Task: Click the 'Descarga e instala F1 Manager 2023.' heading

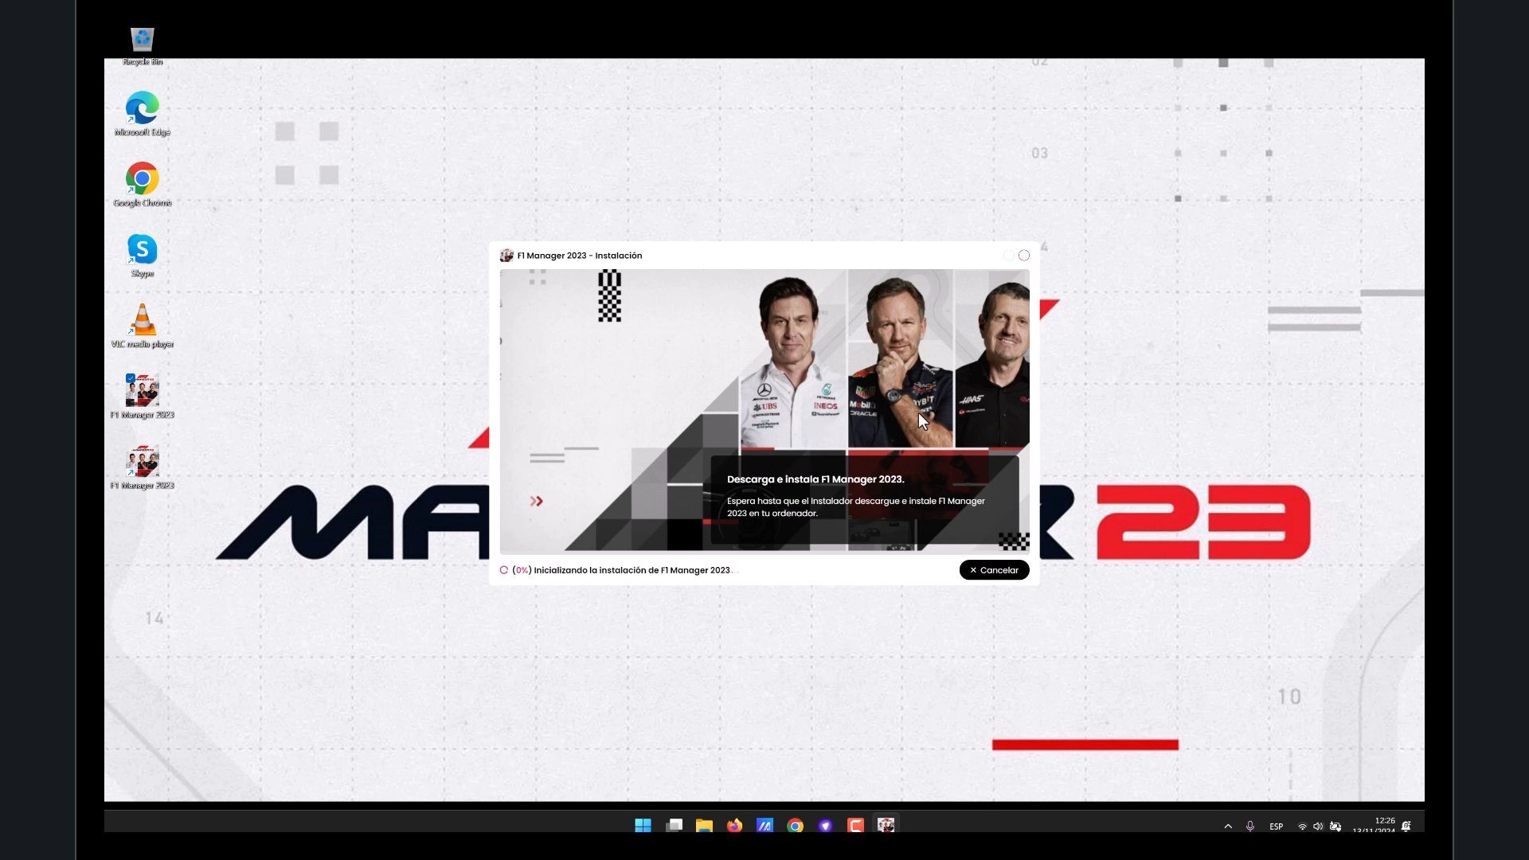Action: [x=815, y=479]
